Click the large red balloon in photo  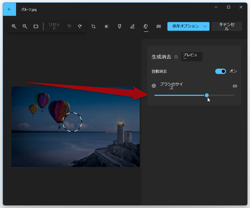click(59, 111)
